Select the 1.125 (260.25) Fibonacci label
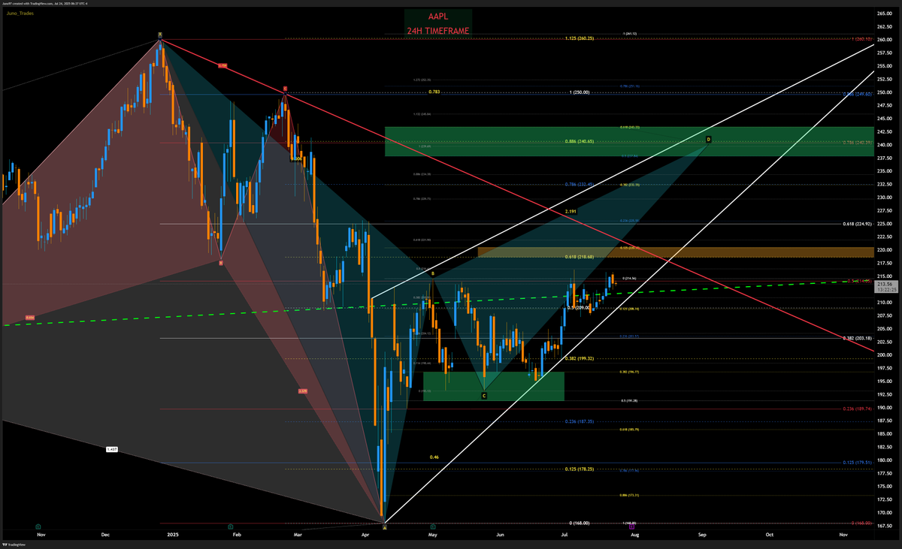Image resolution: width=902 pixels, height=549 pixels. click(x=580, y=38)
